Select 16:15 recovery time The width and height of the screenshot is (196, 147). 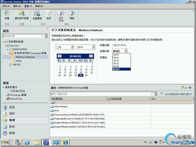pyautogui.click(x=121, y=61)
